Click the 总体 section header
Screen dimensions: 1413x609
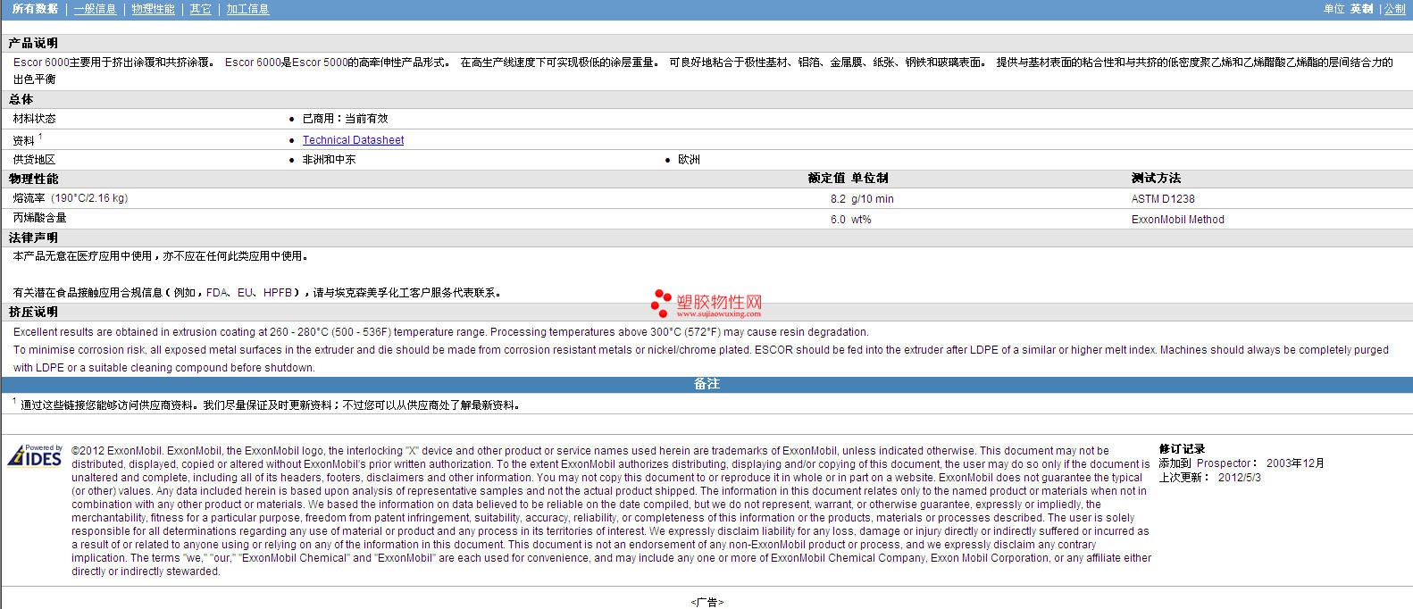(21, 99)
